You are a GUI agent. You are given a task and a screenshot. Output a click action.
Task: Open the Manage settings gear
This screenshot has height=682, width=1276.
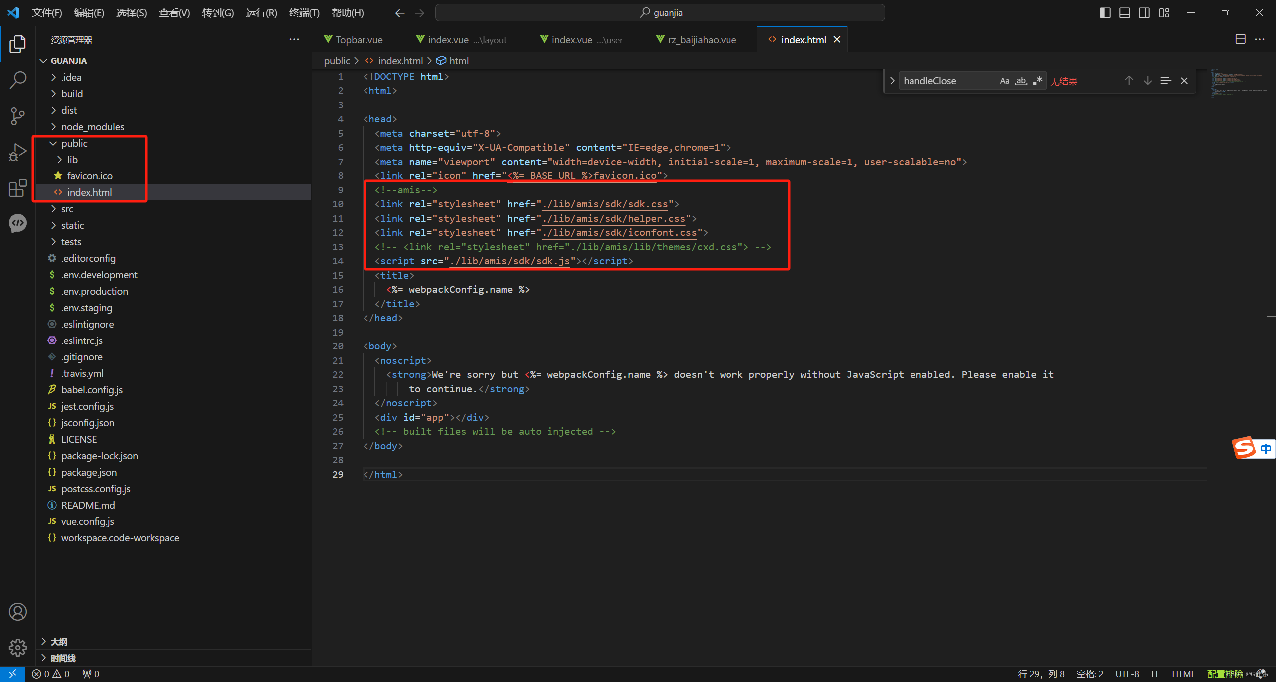tap(18, 648)
